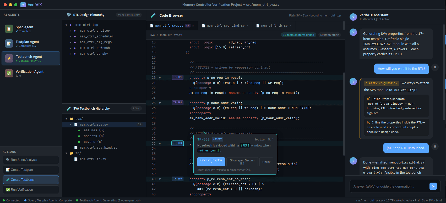
Task: Click the user avatar beside 'Keep RTL untouched'
Action: pyautogui.click(x=435, y=146)
